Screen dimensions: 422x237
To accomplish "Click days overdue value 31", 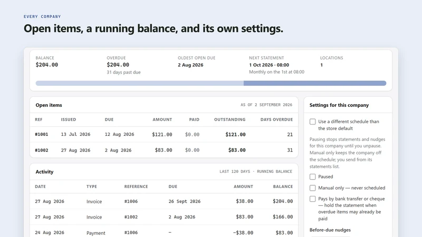I will [290, 150].
